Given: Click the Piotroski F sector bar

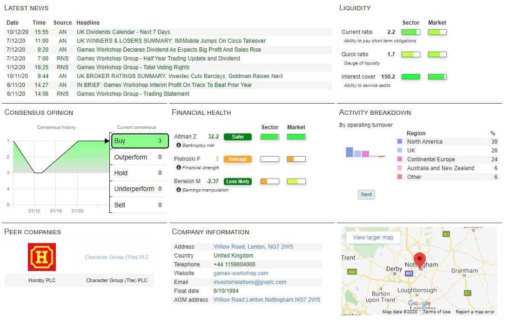Looking at the screenshot, I should (269, 159).
